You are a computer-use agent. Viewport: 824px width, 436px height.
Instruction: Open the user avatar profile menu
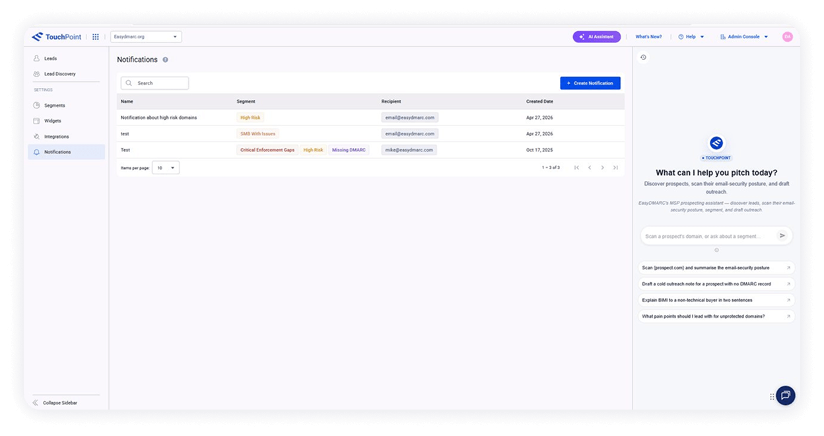point(787,37)
